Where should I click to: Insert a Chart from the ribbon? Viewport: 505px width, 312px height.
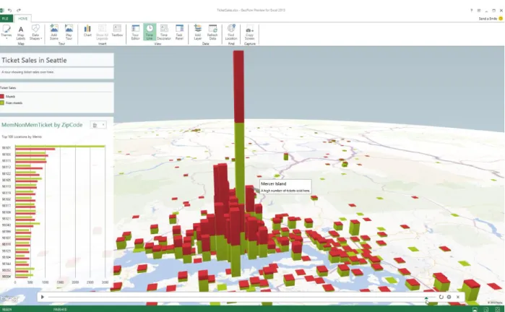(x=87, y=31)
